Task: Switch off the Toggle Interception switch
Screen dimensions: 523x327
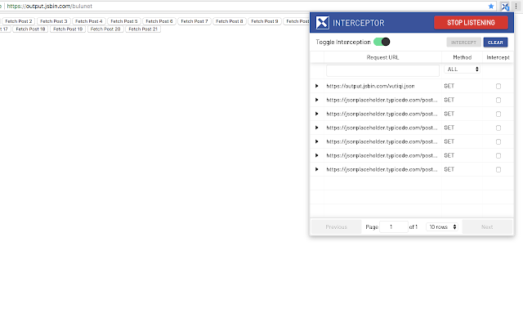Action: [x=382, y=42]
